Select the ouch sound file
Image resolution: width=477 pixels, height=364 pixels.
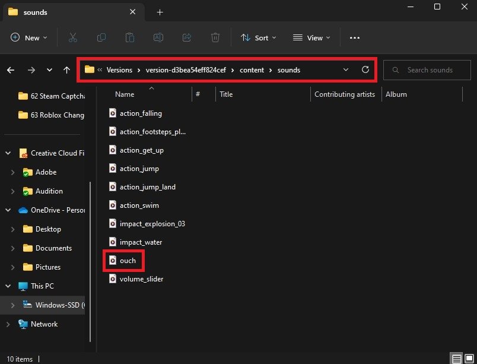coord(128,261)
